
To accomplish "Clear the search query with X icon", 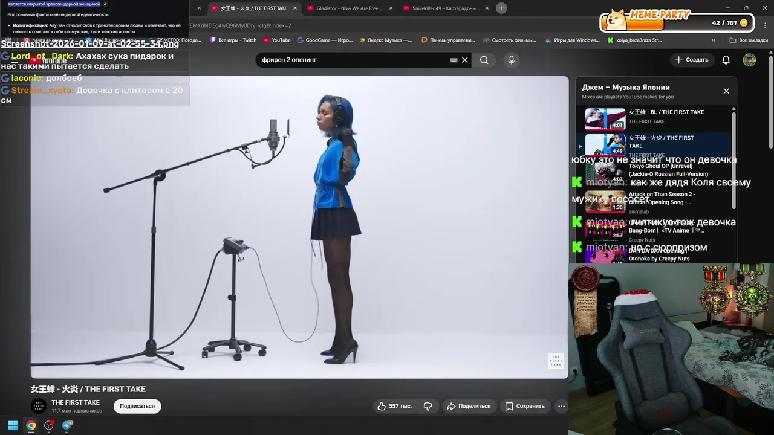I will [465, 60].
